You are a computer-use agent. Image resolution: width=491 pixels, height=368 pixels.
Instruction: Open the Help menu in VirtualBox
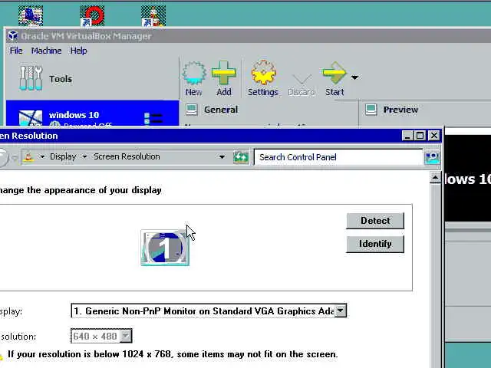tap(78, 51)
